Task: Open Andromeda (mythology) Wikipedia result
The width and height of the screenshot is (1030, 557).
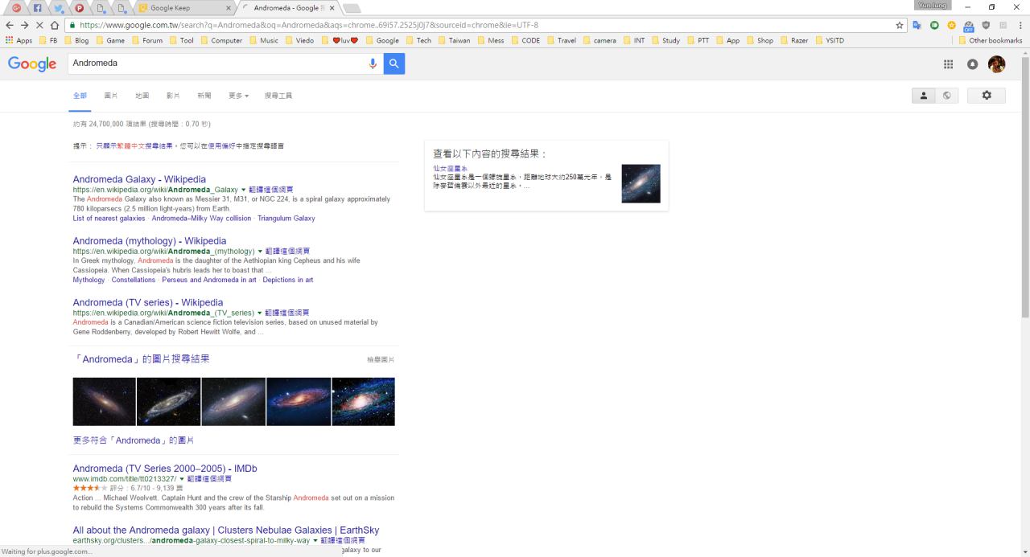Action: click(x=150, y=241)
